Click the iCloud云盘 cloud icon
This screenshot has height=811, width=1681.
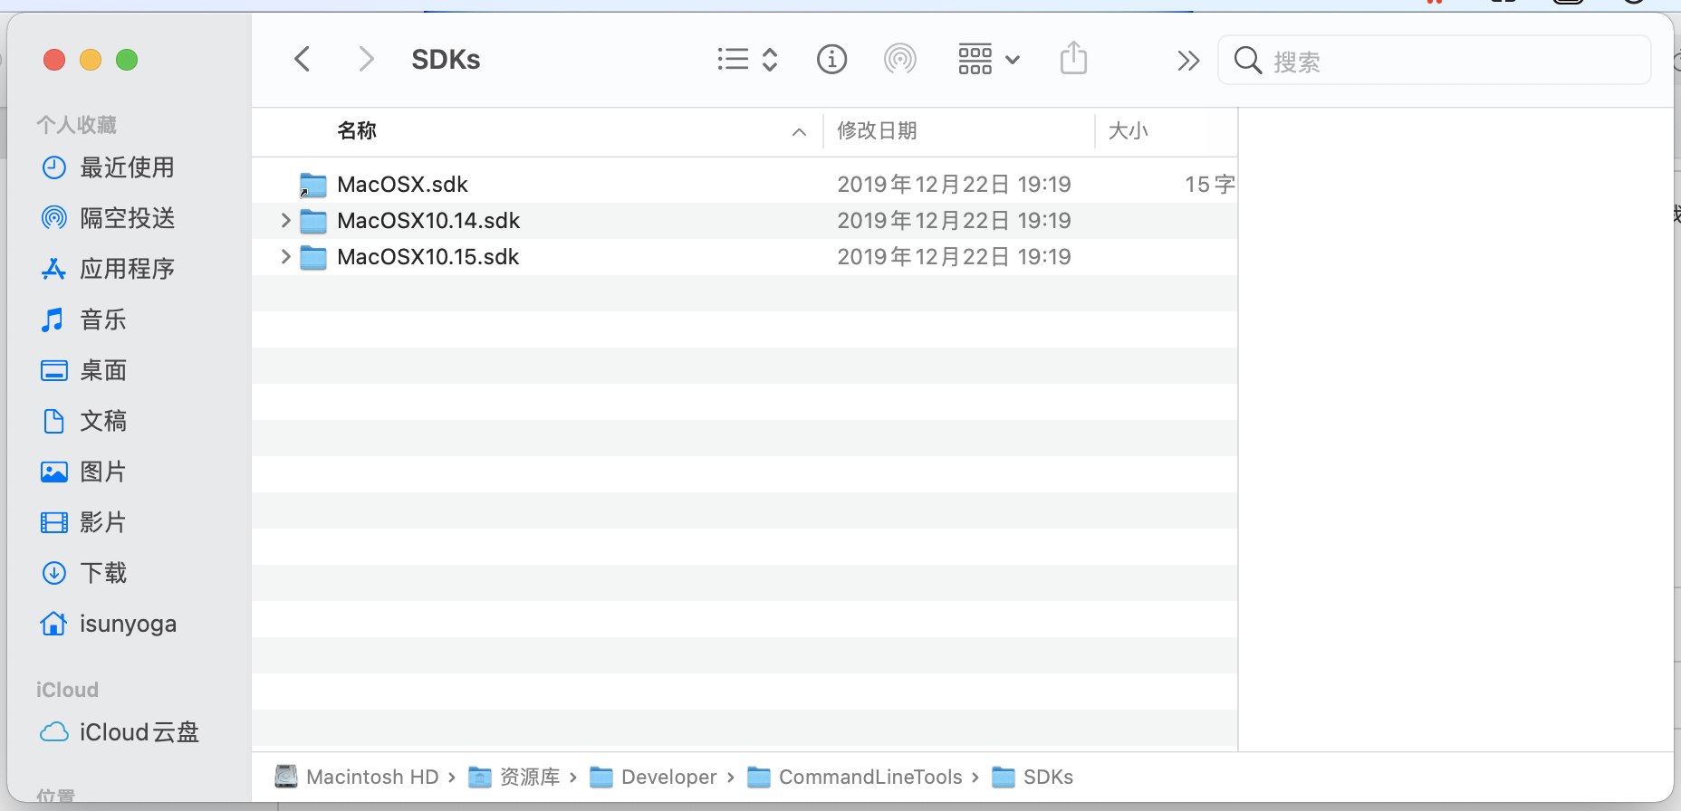[x=54, y=732]
